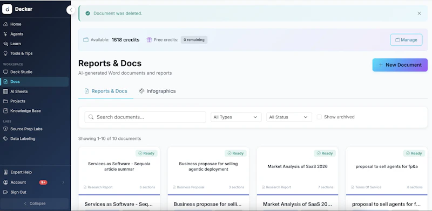Click Ready badge on proposal to sell agents card
This screenshot has width=432, height=211.
click(x=414, y=153)
